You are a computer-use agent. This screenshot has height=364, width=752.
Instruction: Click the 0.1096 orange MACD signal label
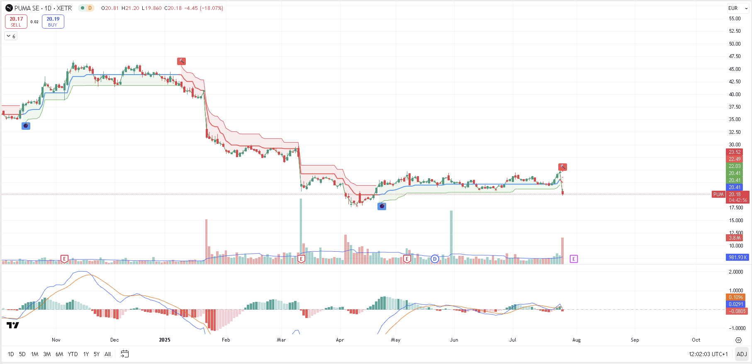(x=736, y=297)
